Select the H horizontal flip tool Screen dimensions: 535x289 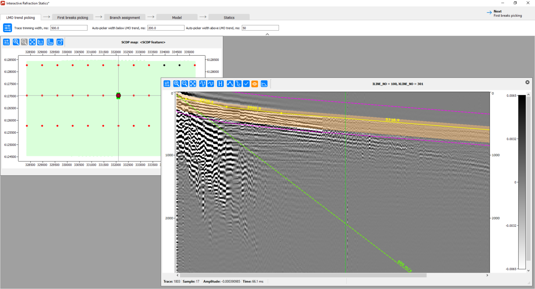pos(220,84)
